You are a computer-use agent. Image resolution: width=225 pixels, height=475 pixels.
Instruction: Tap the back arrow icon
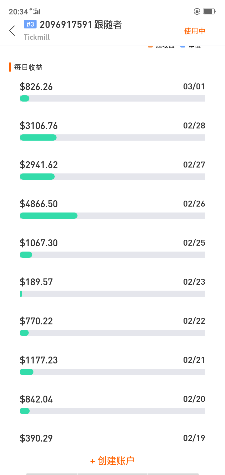click(x=12, y=31)
